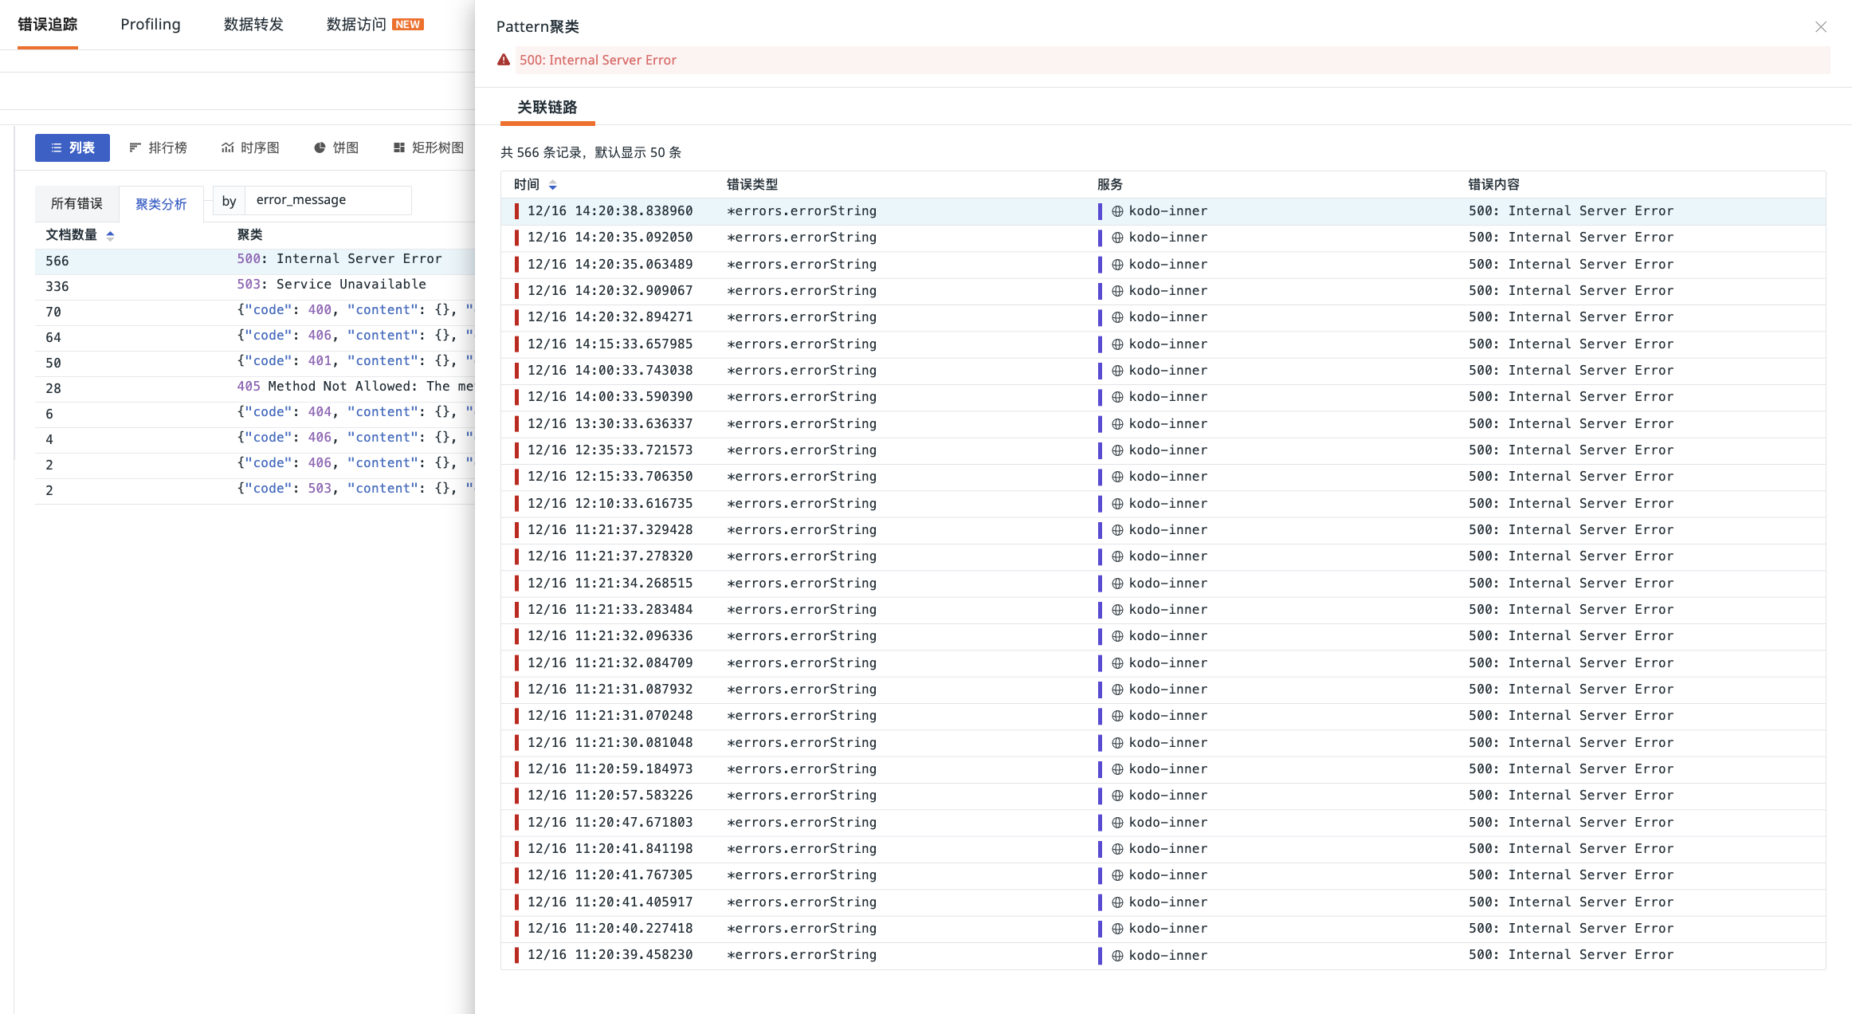Image resolution: width=1852 pixels, height=1014 pixels.
Task: Select cluster row with code 503 JSON
Action: pyautogui.click(x=255, y=490)
